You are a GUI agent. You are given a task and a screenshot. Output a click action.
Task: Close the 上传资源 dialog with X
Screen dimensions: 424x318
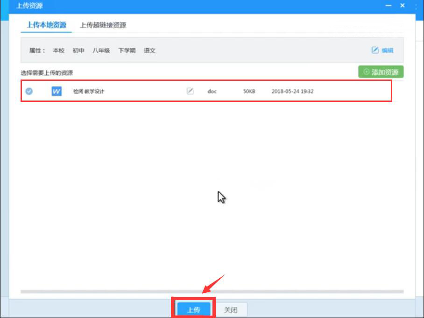coord(403,6)
